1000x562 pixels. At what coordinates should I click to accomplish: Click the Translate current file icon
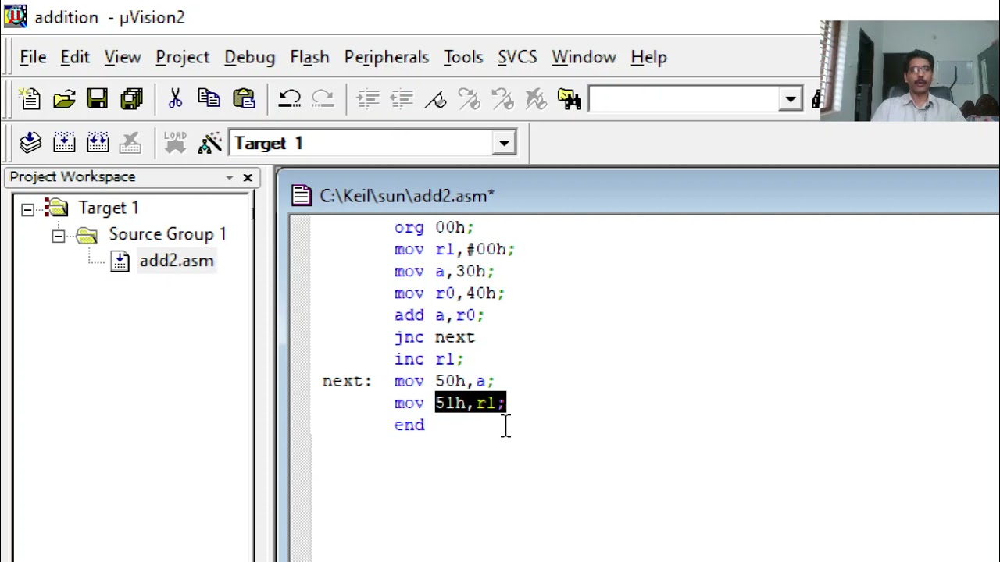point(30,143)
